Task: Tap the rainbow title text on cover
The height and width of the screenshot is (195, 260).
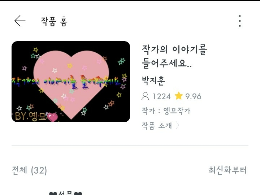Action: 66,82
